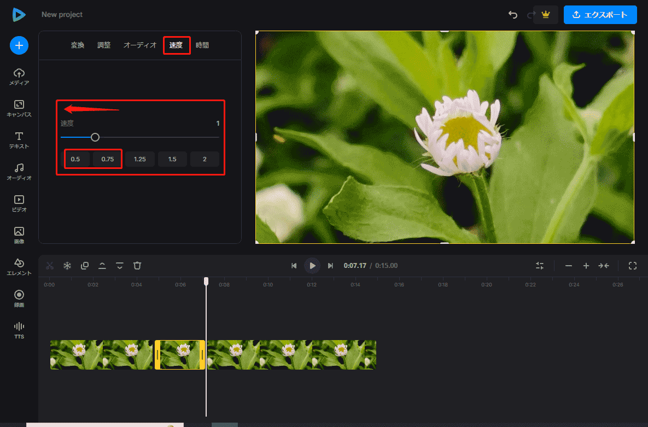Apply freeze frame snowflake tool

67,266
